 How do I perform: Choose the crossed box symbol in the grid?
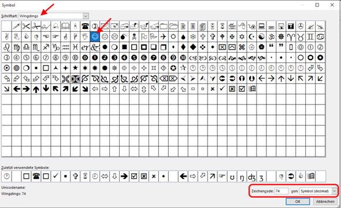(x=232, y=89)
